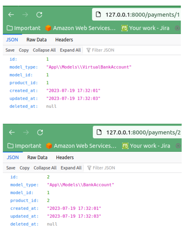Switch to Raw Data tab for payments/1
This screenshot has width=193, height=237.
click(x=37, y=40)
